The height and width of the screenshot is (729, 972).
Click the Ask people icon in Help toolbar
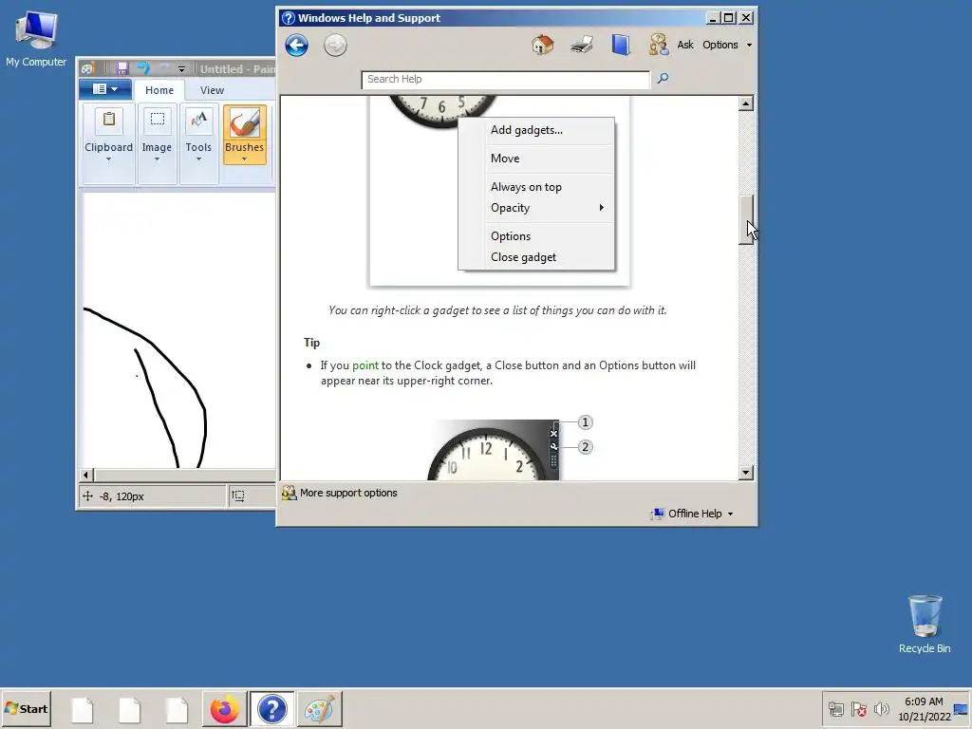pos(659,45)
